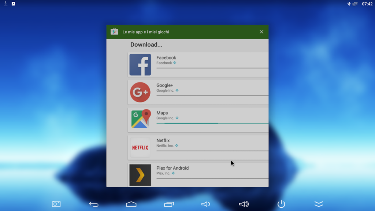Click the 'Le mie app e i miei giochi' title
Image resolution: width=375 pixels, height=211 pixels.
[x=146, y=32]
